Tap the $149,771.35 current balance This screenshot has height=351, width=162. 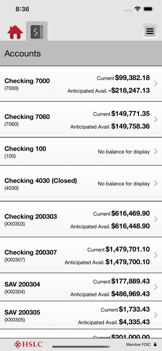[130, 114]
